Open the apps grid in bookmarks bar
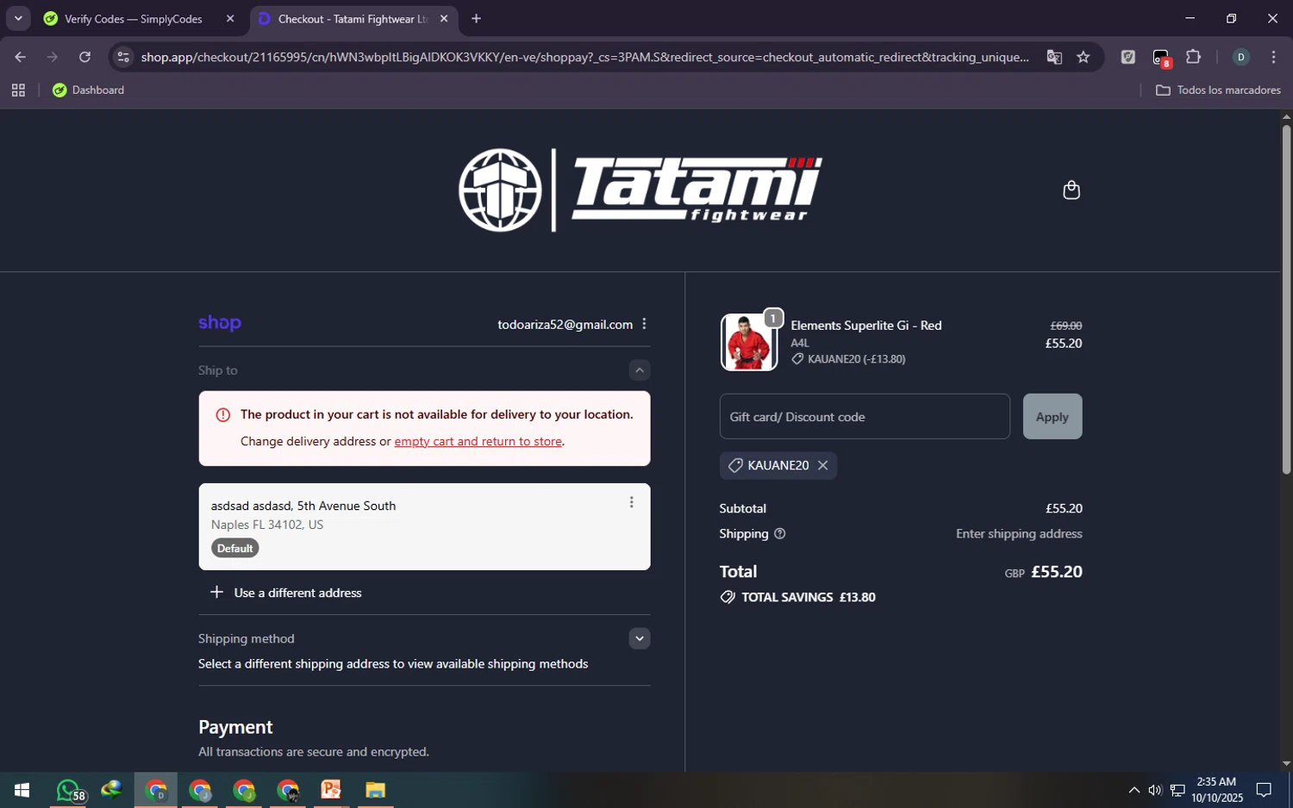The height and width of the screenshot is (808, 1293). point(18,90)
